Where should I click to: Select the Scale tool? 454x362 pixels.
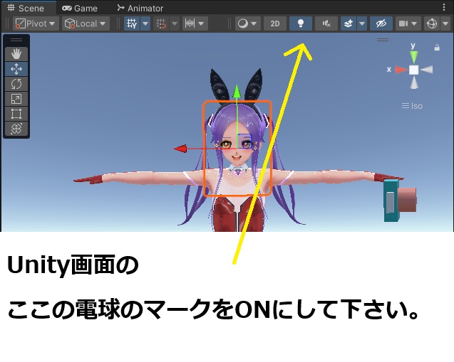[x=16, y=99]
